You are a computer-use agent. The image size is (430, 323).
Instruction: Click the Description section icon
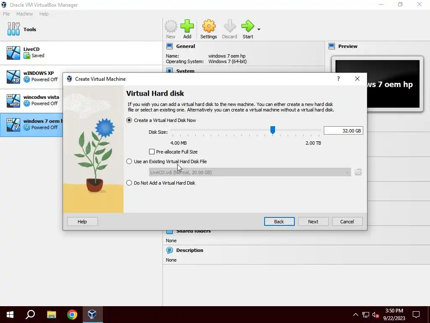pyautogui.click(x=170, y=250)
